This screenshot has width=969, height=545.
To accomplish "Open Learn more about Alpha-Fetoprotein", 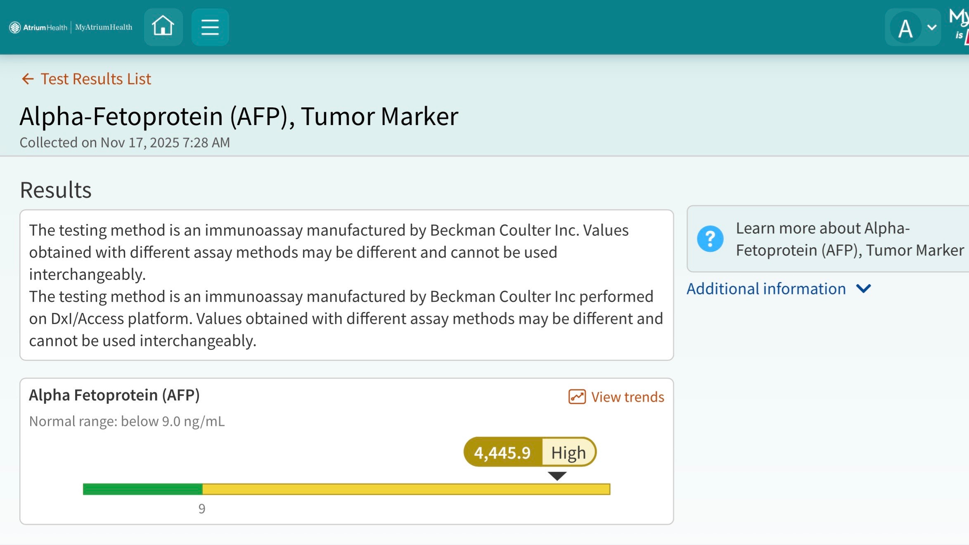I will 849,239.
